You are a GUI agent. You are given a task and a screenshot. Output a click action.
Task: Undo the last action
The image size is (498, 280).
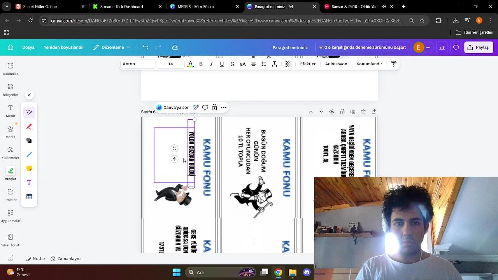pos(146,47)
